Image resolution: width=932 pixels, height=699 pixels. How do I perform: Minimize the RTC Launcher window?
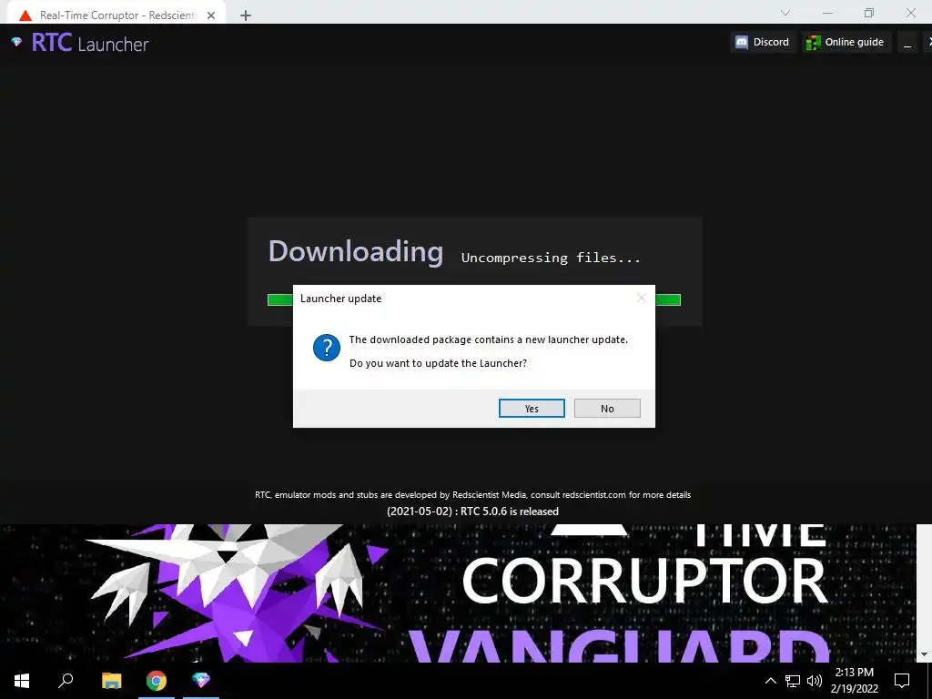coord(907,43)
